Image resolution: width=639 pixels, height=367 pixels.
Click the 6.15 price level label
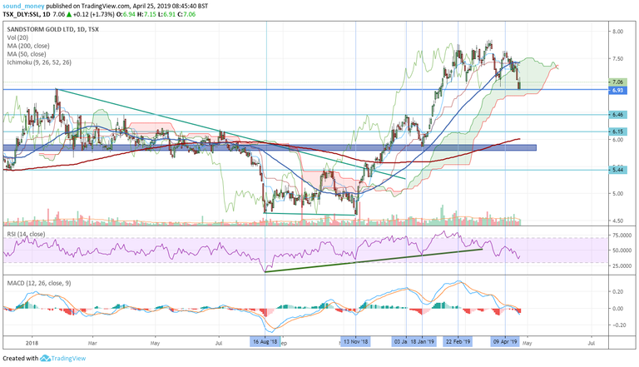click(617, 131)
